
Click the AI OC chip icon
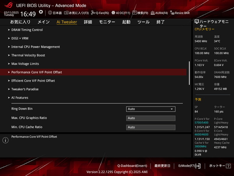tap(113, 13)
